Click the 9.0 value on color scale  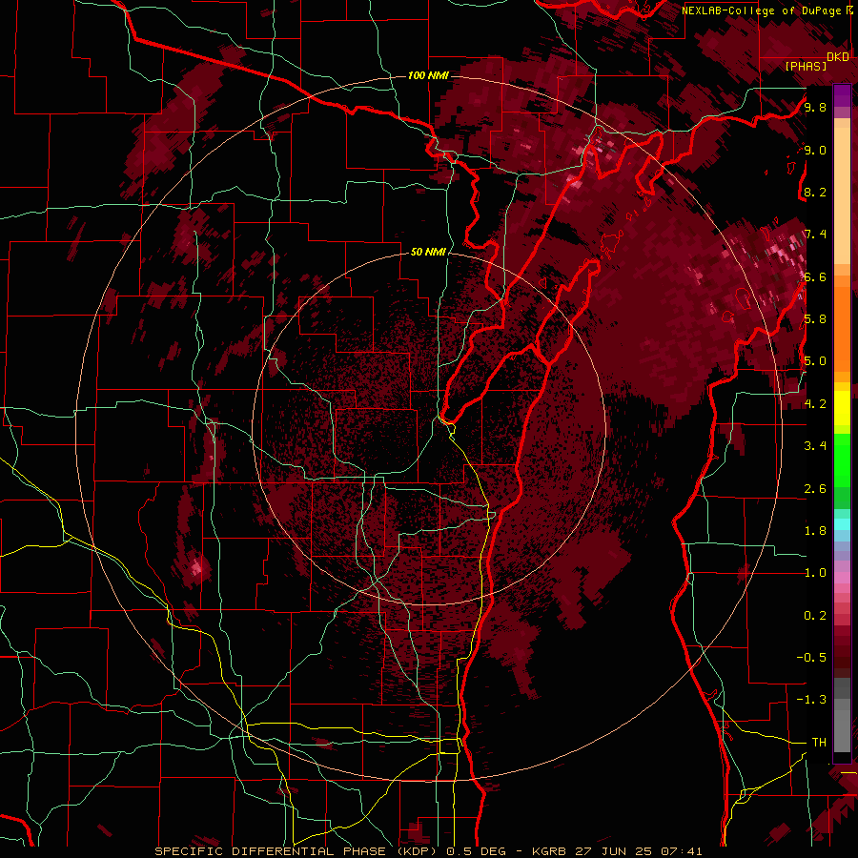coord(815,150)
